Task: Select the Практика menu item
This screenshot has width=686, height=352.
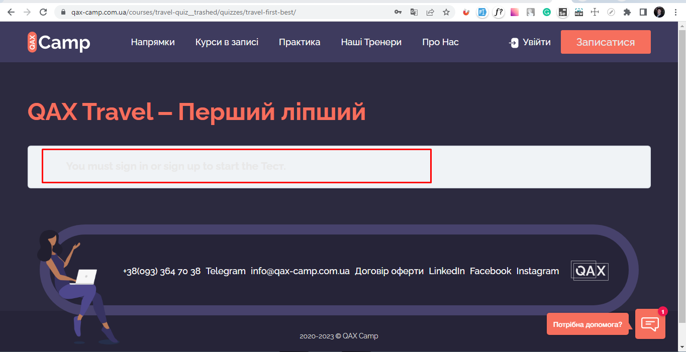Action: [299, 42]
